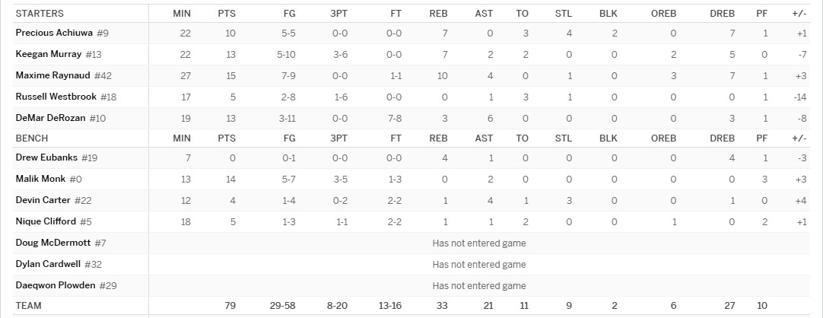
Task: Select Maxime Raynaud name
Action: (53, 75)
